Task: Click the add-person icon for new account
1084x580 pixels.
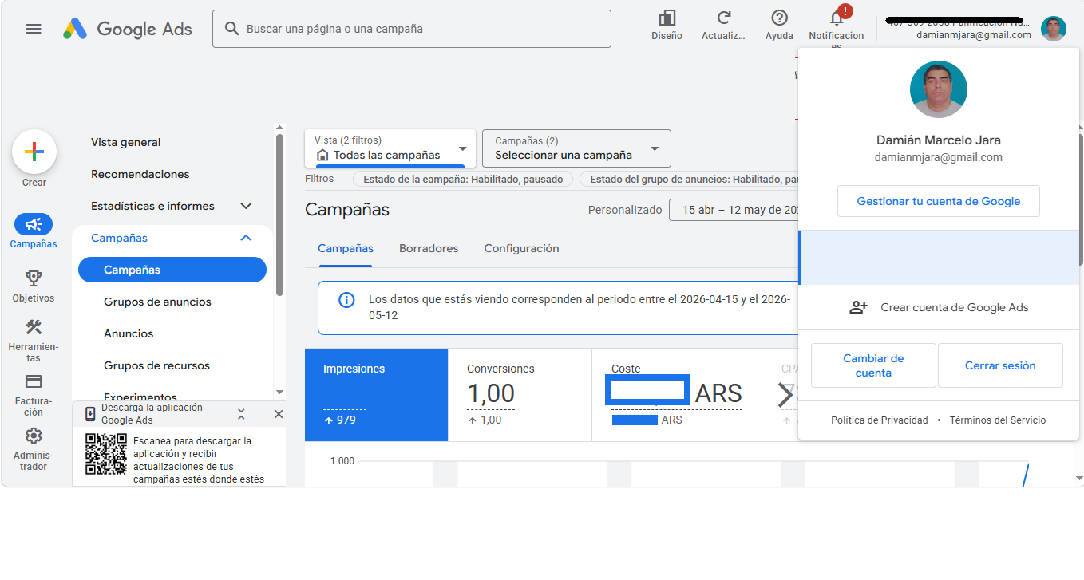Action: pos(858,307)
